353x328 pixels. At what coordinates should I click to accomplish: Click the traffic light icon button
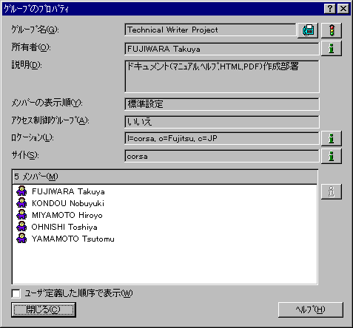tap(332, 30)
